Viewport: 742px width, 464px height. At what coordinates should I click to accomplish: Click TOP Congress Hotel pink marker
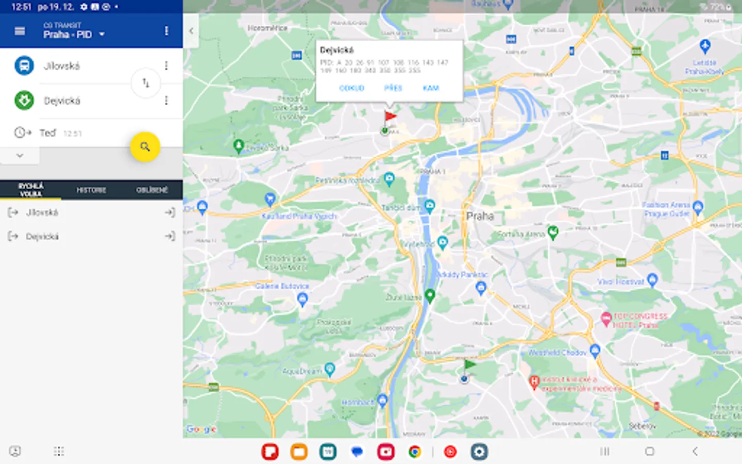pyautogui.click(x=606, y=319)
